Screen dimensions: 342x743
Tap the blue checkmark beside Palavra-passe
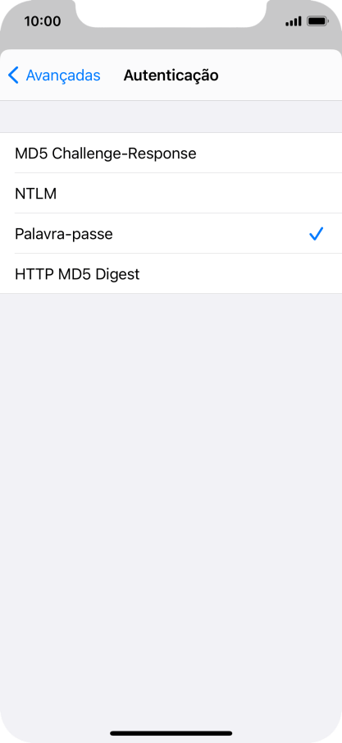pyautogui.click(x=316, y=234)
